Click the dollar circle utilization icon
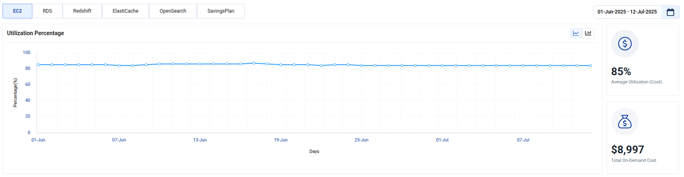The width and height of the screenshot is (684, 177). coord(625,43)
